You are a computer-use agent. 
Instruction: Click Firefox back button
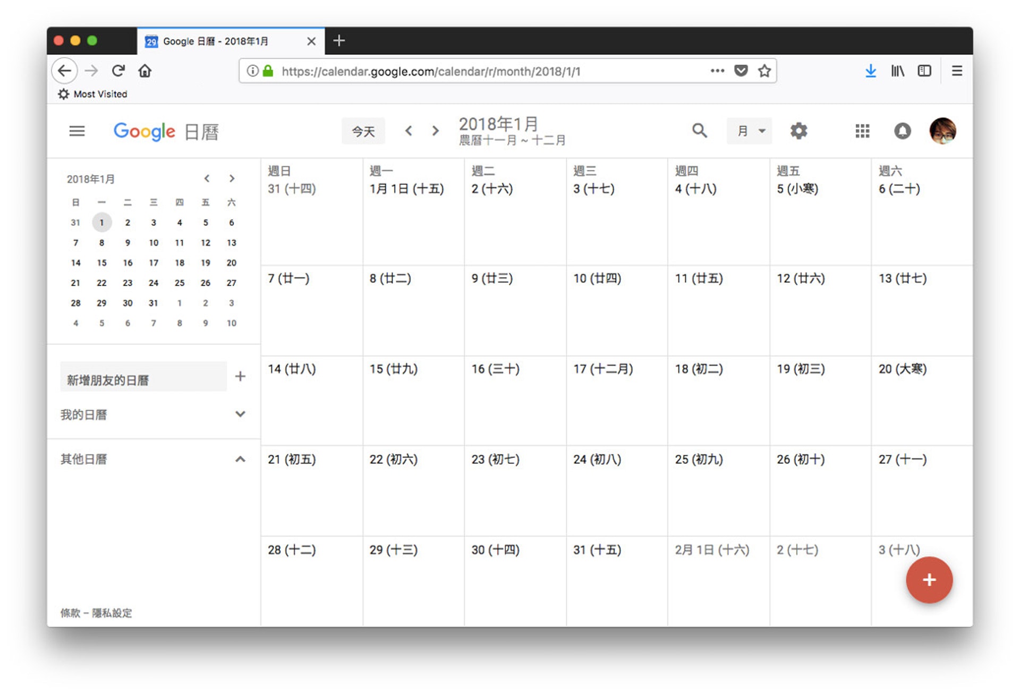[x=64, y=71]
